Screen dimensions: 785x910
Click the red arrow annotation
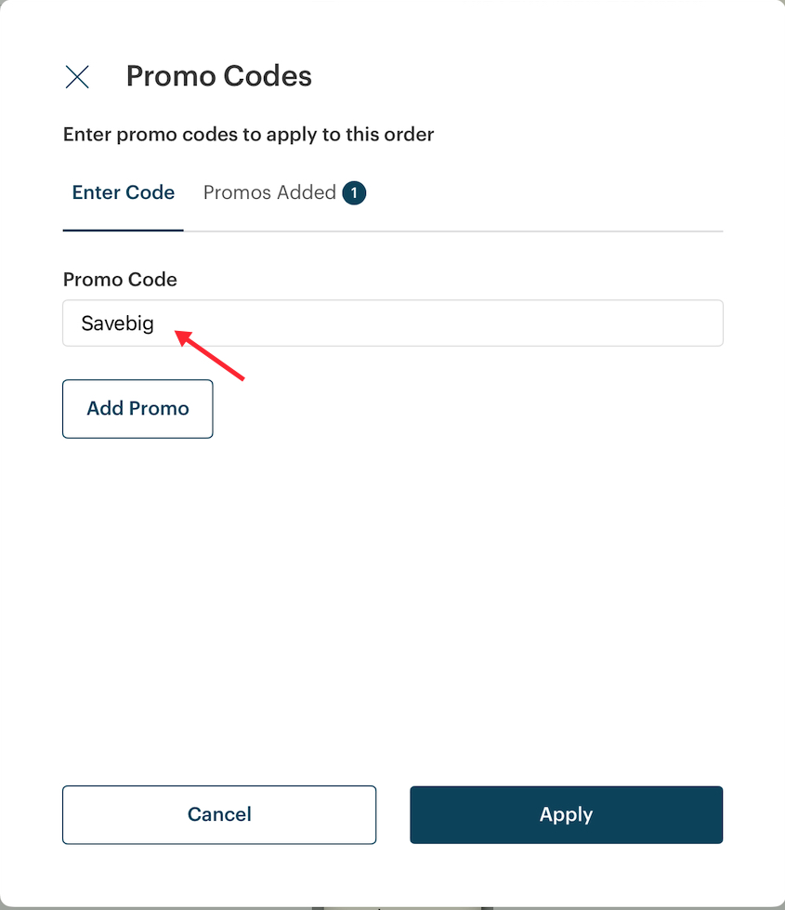pos(212,355)
